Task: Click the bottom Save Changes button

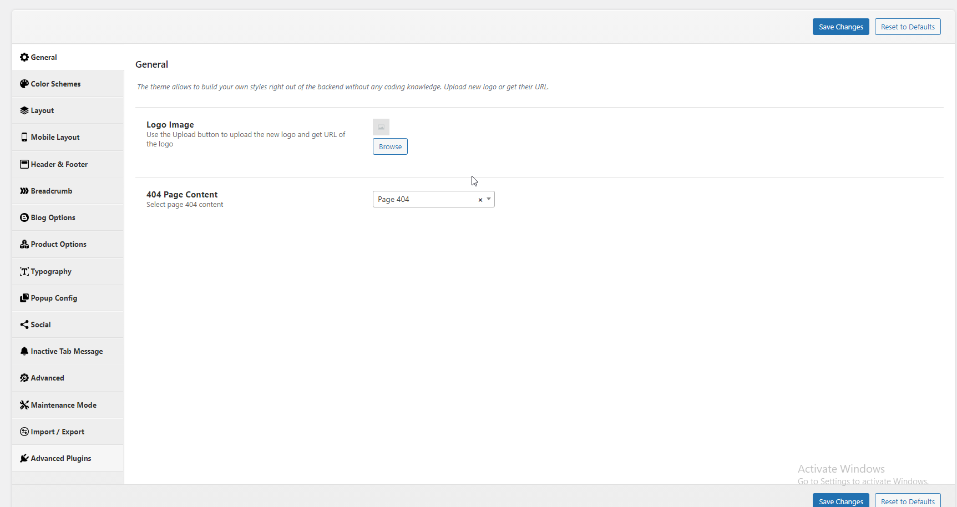Action: [x=840, y=500]
